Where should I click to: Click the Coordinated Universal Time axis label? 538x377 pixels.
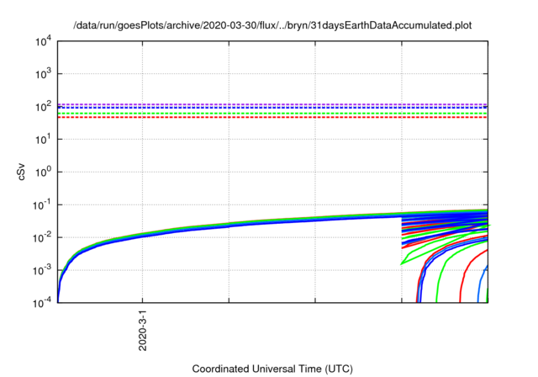(x=272, y=369)
